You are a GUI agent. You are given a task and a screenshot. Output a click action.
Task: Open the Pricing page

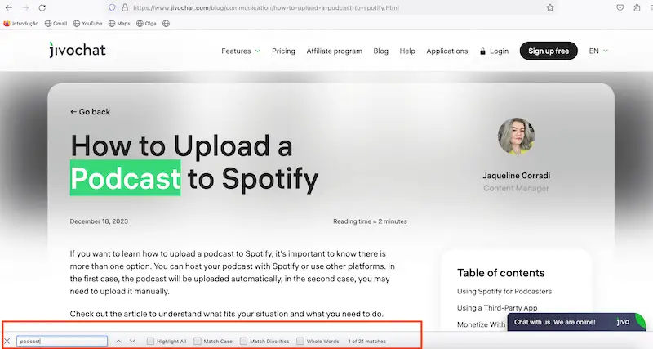coord(283,51)
